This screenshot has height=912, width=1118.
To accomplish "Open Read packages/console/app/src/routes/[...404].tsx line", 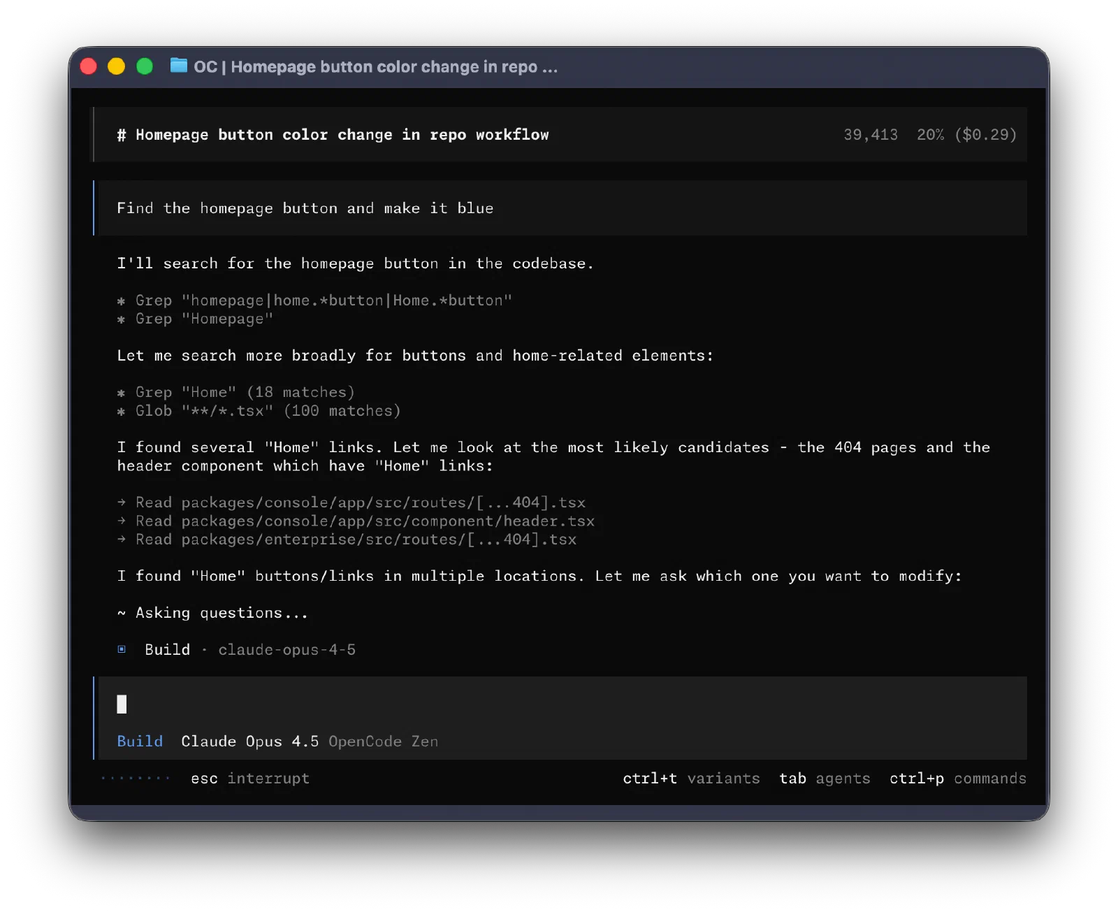I will 351,502.
